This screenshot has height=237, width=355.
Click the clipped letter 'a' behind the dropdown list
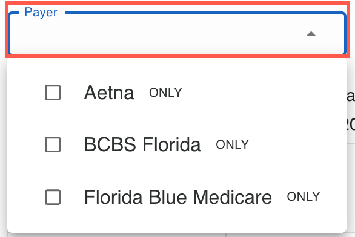351,96
